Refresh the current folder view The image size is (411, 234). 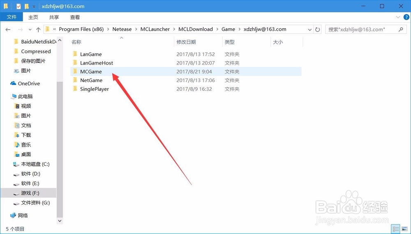(x=317, y=30)
